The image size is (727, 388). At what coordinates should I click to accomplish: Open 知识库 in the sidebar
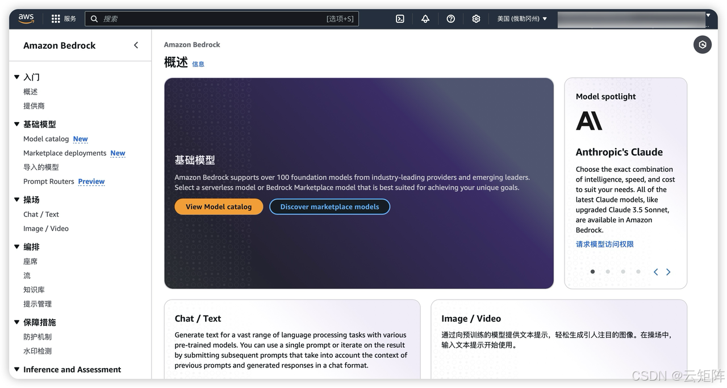coord(34,290)
